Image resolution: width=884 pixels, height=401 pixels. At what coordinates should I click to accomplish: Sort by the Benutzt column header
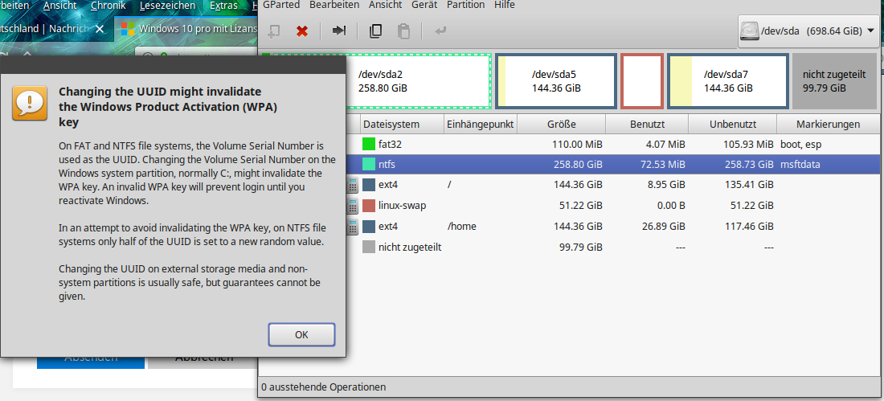tap(647, 124)
